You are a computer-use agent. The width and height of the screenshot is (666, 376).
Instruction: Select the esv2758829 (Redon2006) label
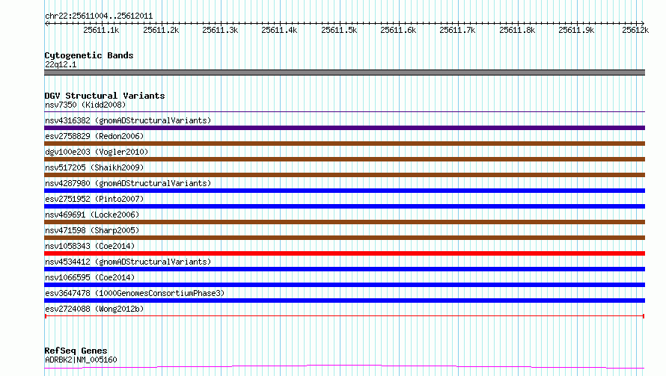point(94,136)
